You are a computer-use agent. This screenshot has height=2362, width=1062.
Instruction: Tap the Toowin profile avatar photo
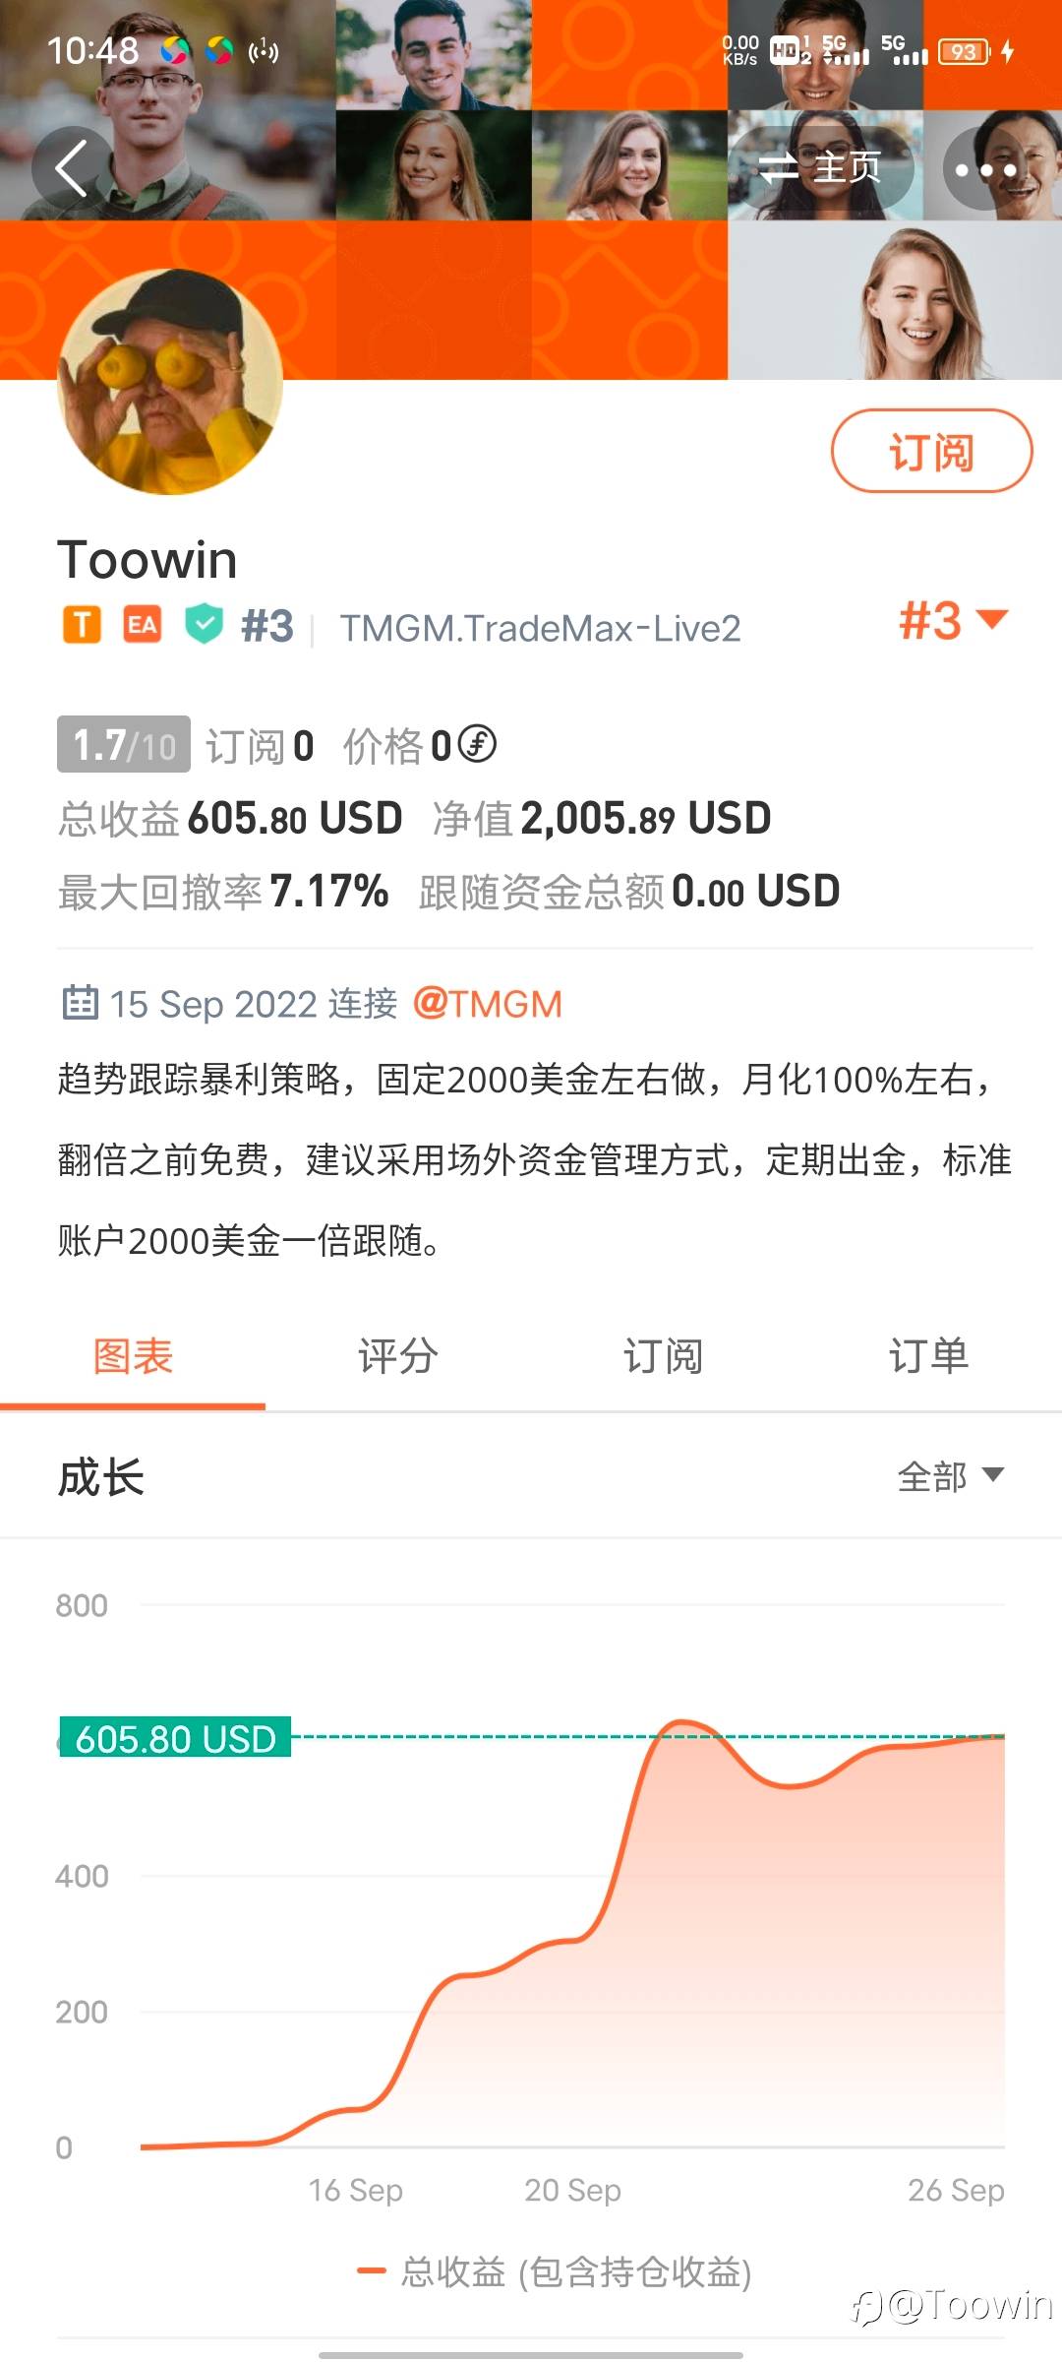click(170, 382)
